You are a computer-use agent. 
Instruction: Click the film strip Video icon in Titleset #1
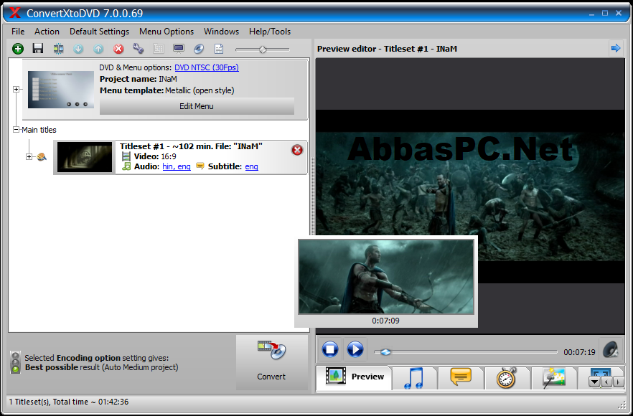click(x=126, y=156)
